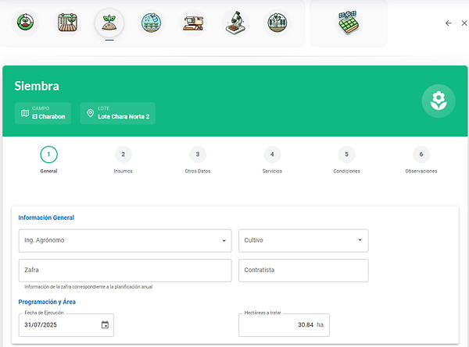
Task: Click the Campo El Charabon chip
Action: tap(43, 113)
